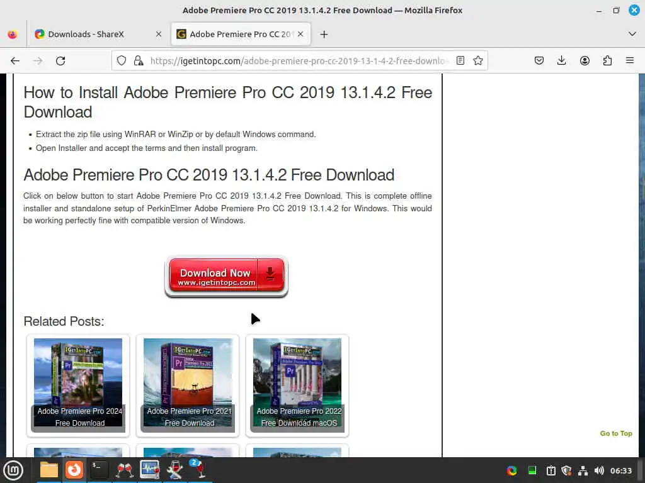
Task: Go back to the previous page
Action: tap(15, 61)
